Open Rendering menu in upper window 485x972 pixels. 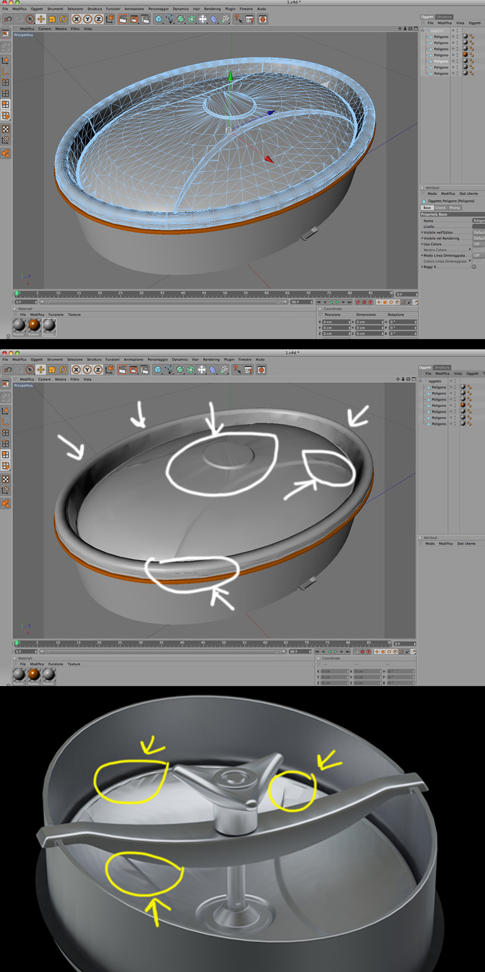click(212, 9)
